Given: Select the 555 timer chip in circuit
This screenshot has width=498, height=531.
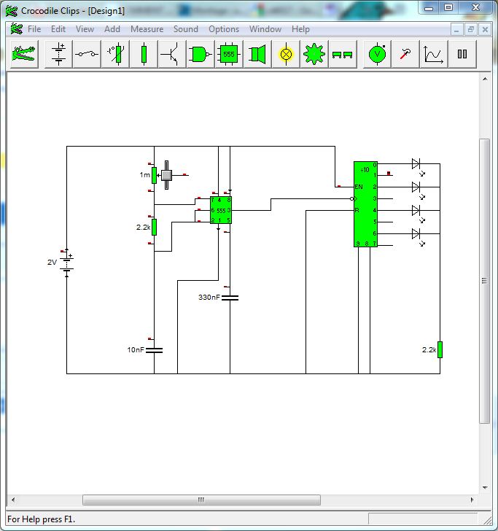Looking at the screenshot, I should [221, 210].
